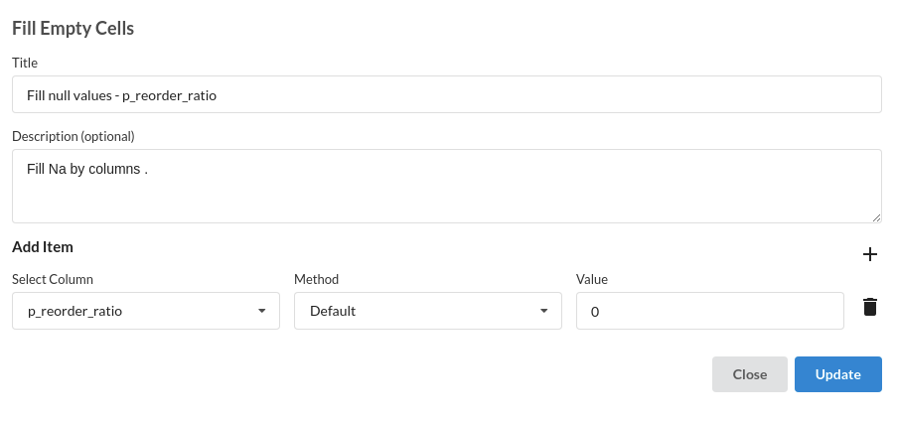Click the Method label text

tap(316, 279)
